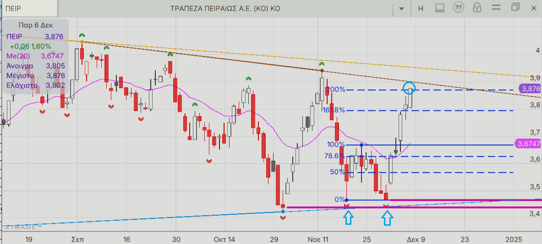
Task: Click the Ελάχιστο 3,802 row
Action: (35, 85)
